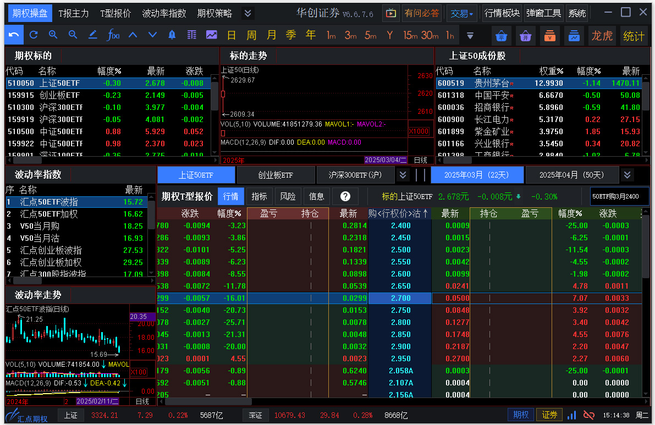This screenshot has width=655, height=425.
Task: Toggle the 证券 mode in status bar
Action: coord(549,415)
